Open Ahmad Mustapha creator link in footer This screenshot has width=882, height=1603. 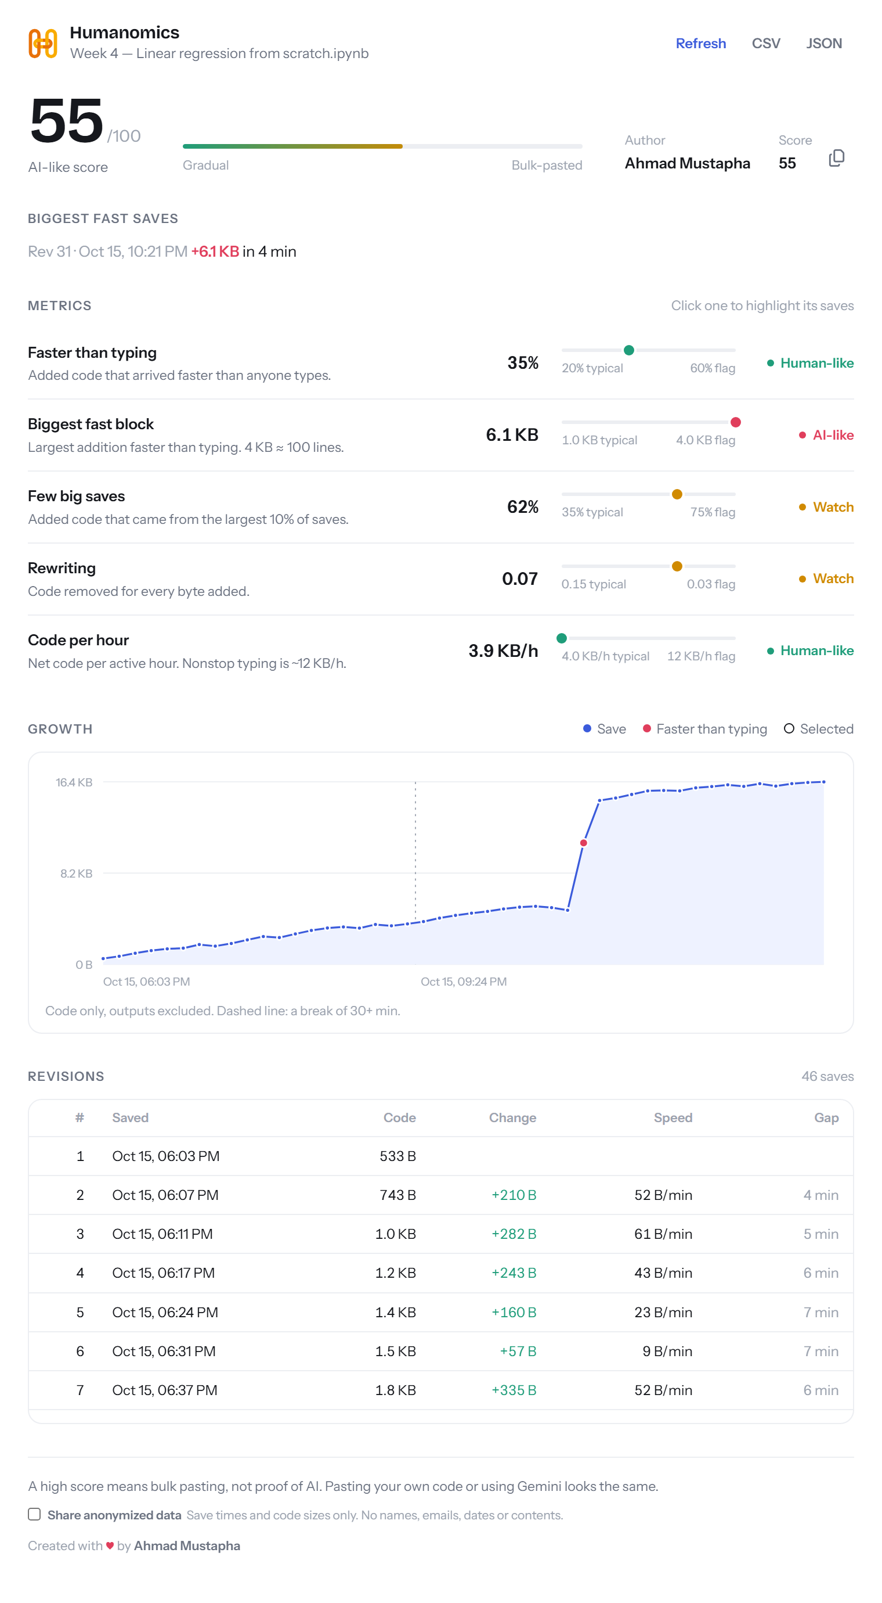tap(187, 1545)
